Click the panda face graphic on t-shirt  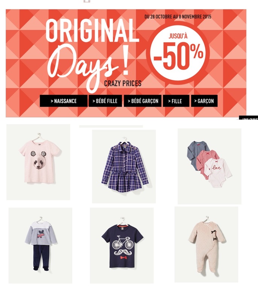pos(38,160)
